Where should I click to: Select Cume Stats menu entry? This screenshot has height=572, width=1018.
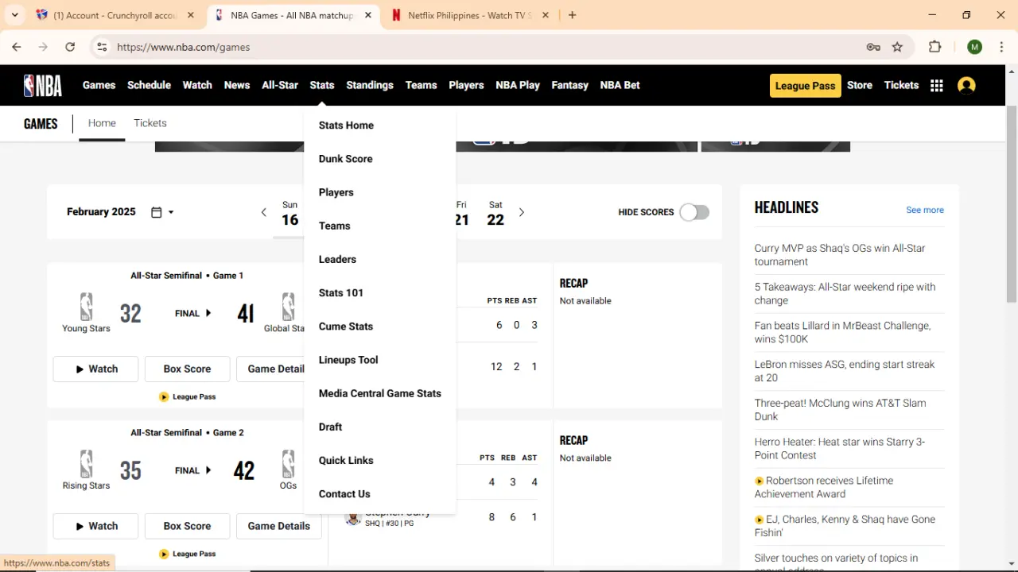[x=345, y=327]
